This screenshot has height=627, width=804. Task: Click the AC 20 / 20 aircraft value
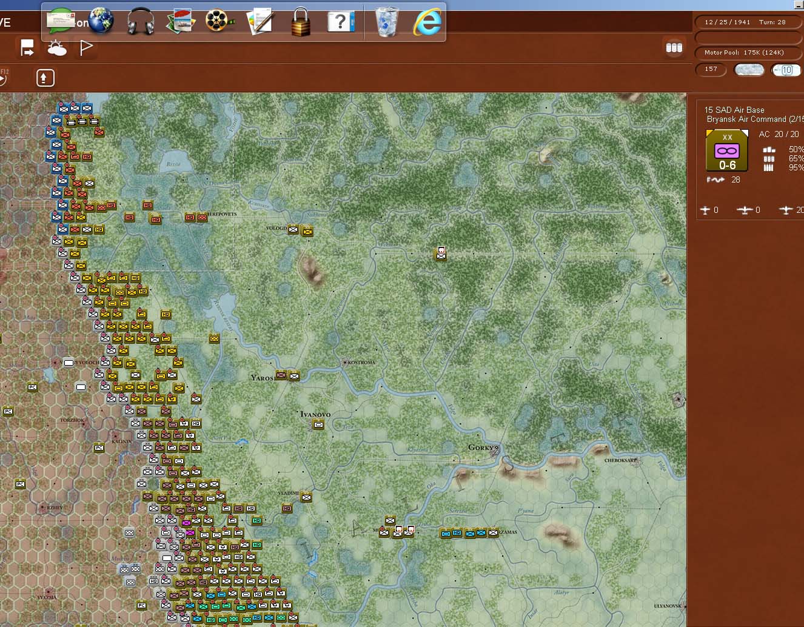(x=779, y=134)
